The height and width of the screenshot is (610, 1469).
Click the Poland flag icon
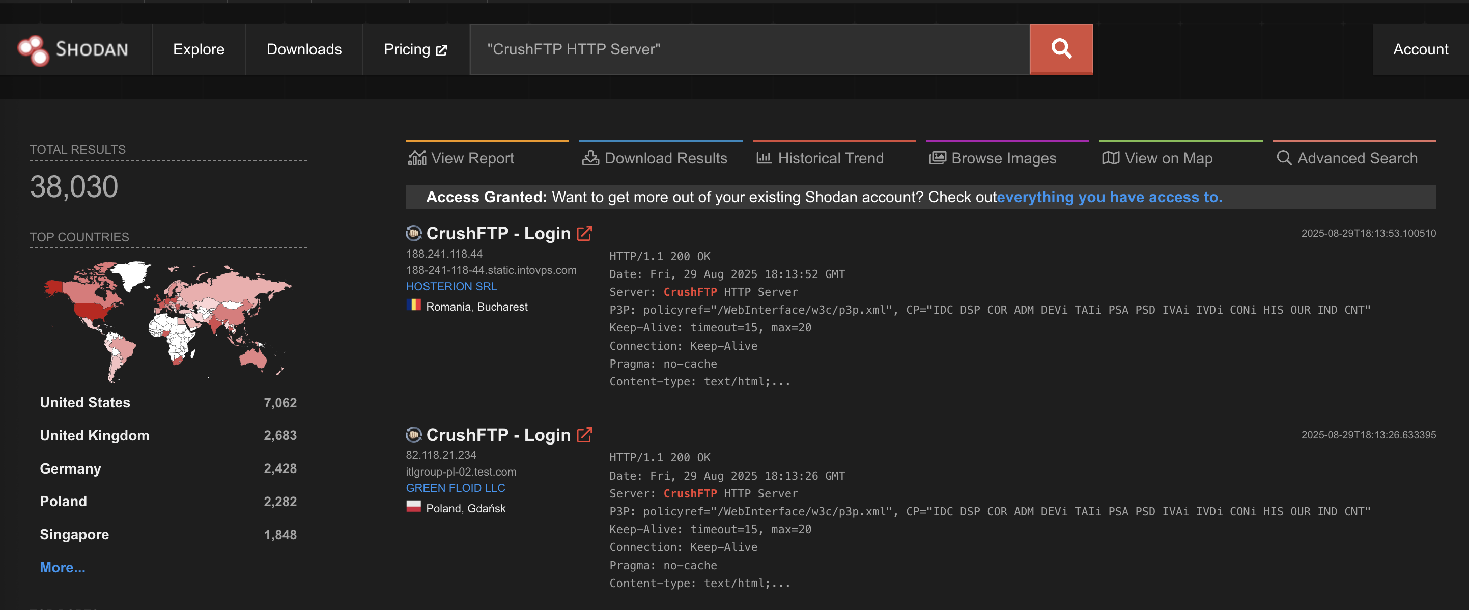[x=414, y=508]
